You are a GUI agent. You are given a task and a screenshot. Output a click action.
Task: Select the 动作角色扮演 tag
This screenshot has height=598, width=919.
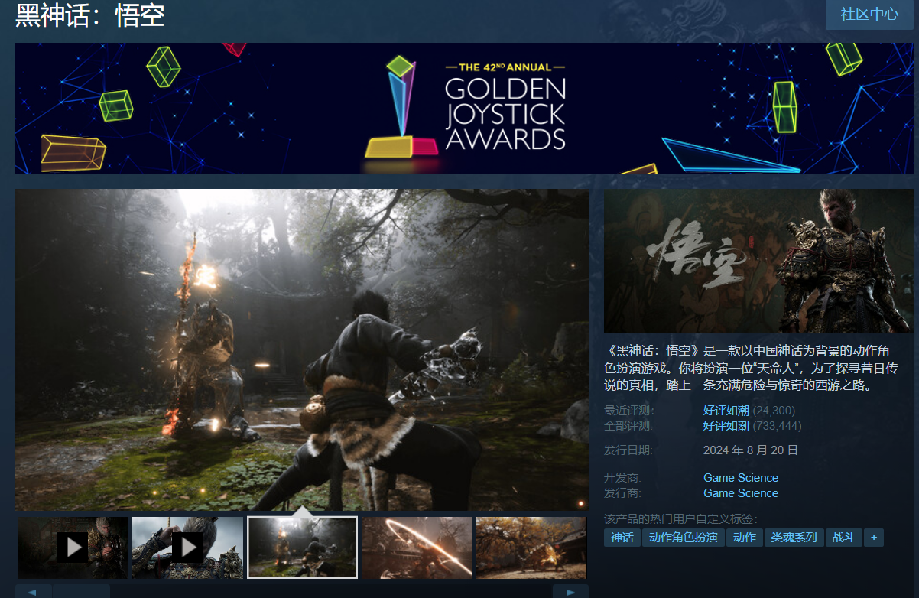click(x=683, y=538)
